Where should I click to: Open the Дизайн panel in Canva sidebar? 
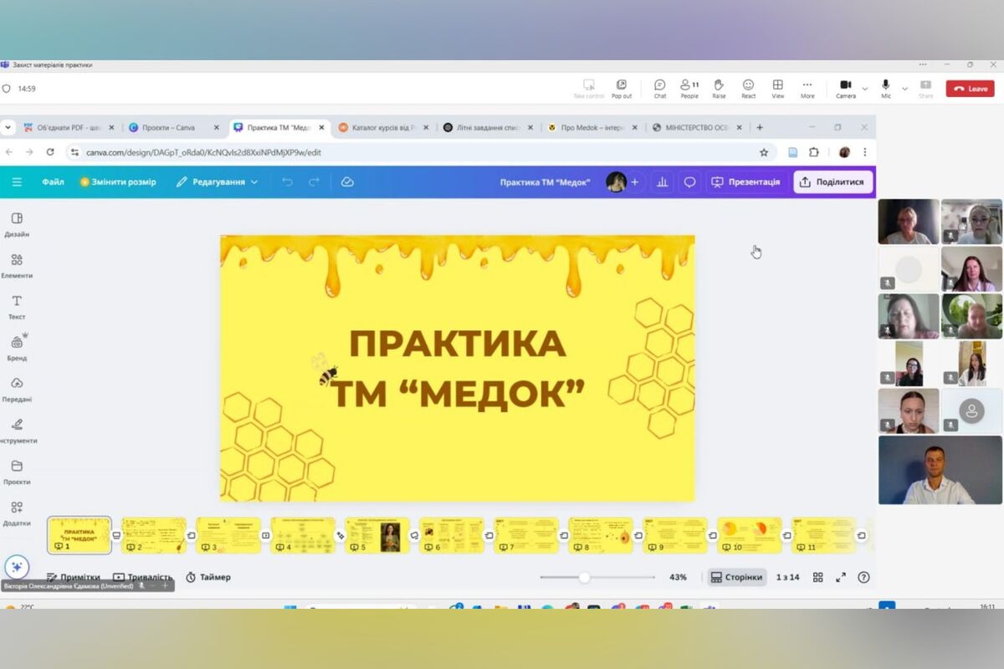pyautogui.click(x=17, y=224)
